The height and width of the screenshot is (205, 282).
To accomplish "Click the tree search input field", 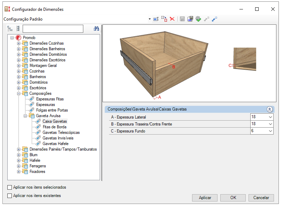I will (x=53, y=29).
